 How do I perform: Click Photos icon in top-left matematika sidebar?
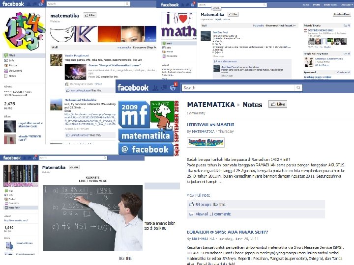6,65
